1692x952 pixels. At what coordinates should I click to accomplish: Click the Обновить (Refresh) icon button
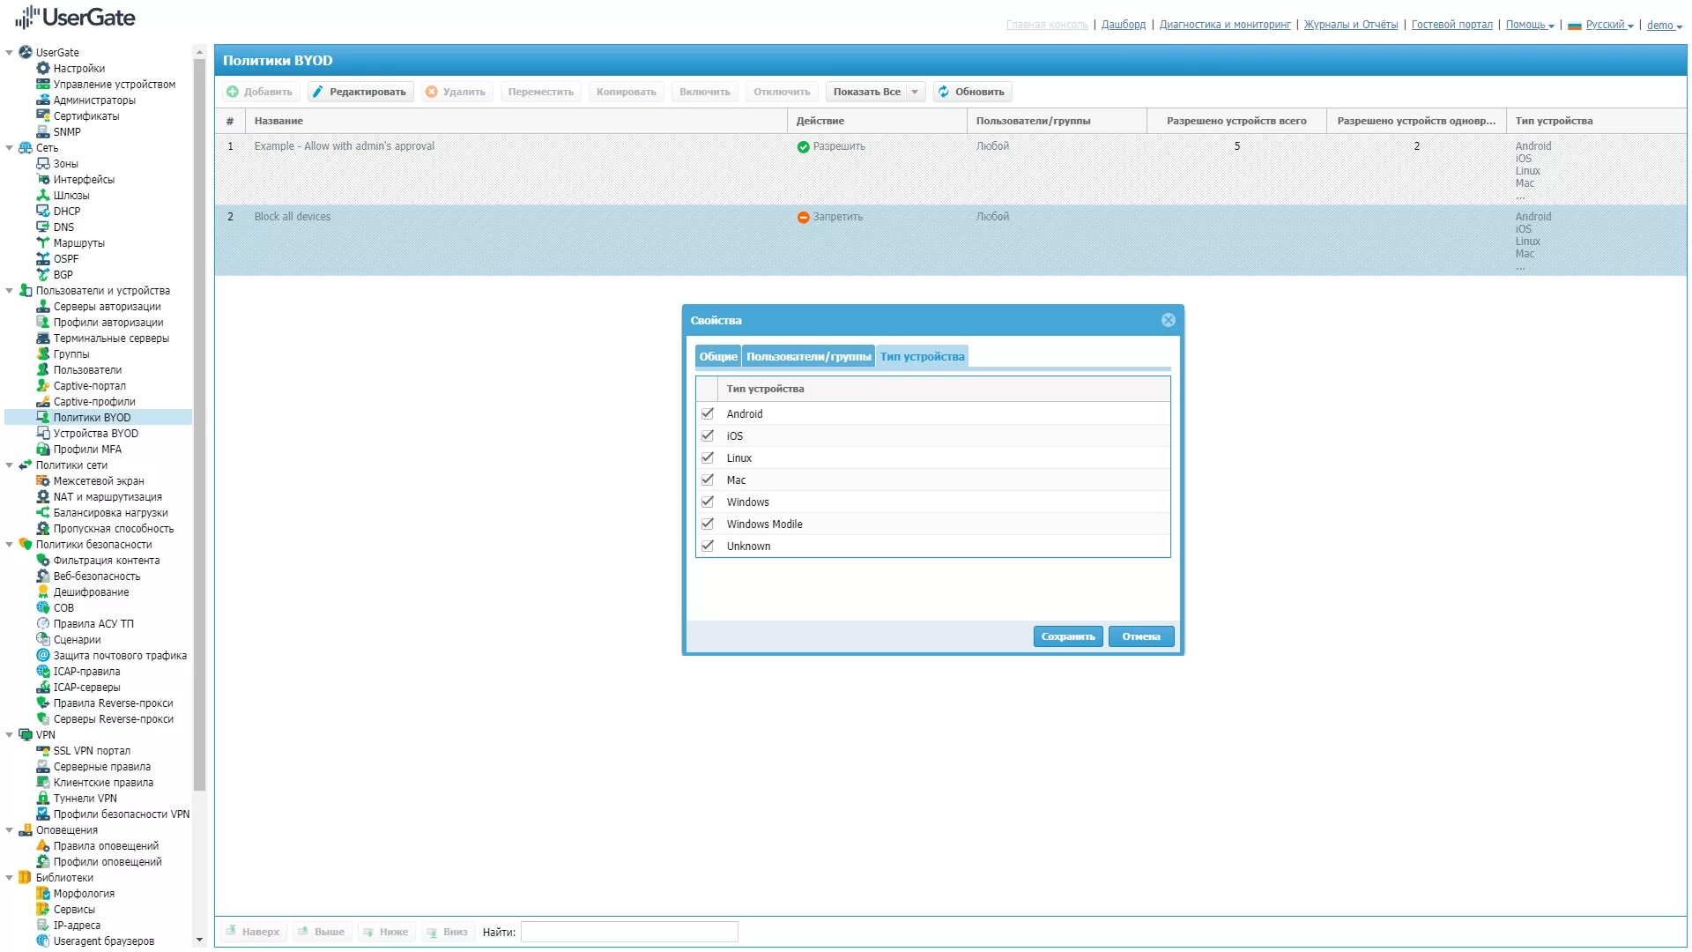tap(942, 91)
